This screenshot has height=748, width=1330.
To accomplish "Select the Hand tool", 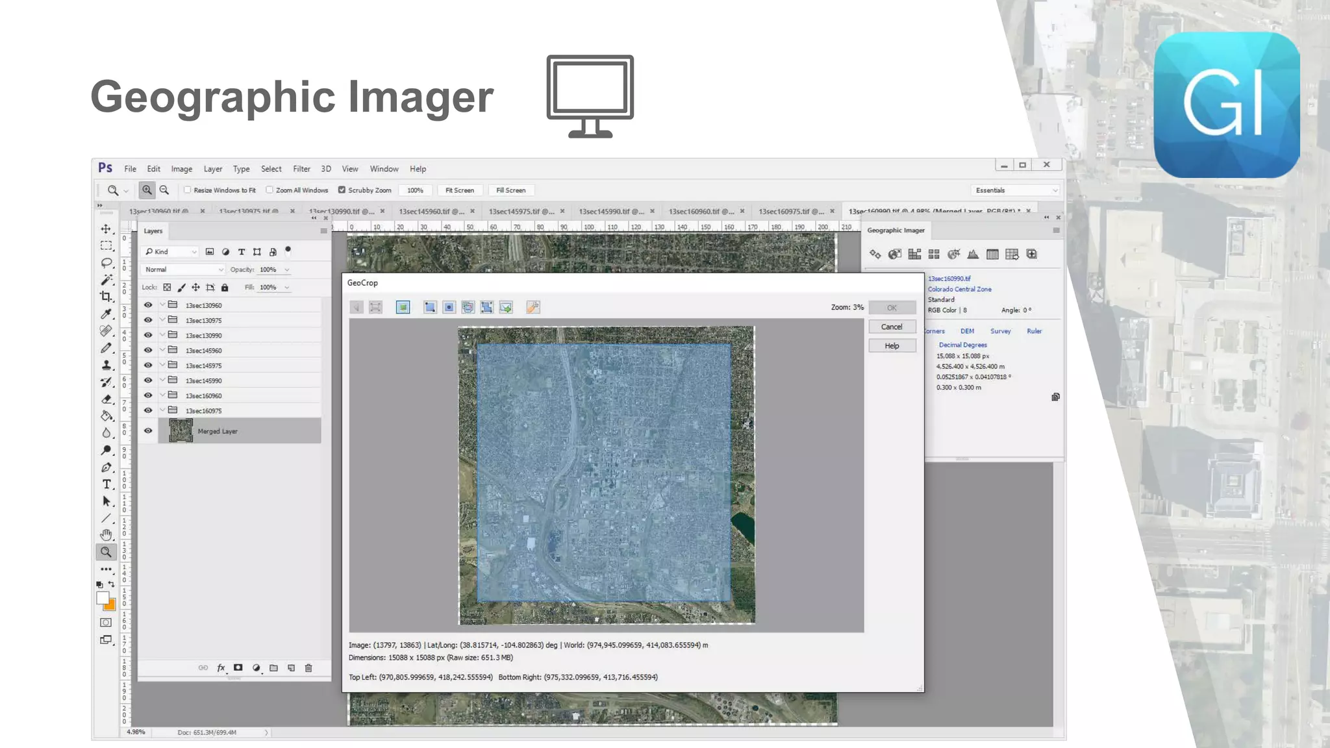I will click(x=106, y=535).
